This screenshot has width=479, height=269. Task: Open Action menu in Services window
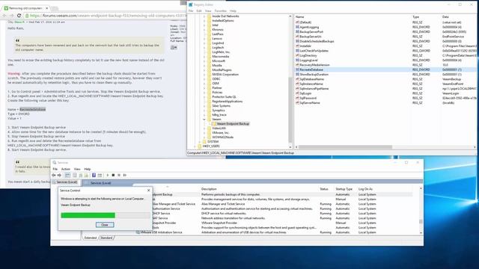(x=66, y=169)
